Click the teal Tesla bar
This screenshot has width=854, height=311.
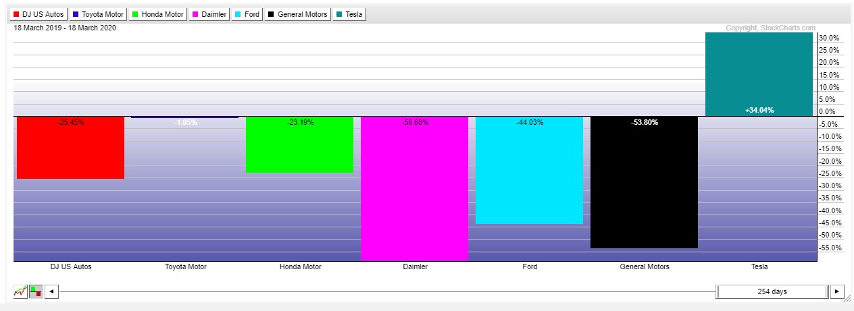coord(759,74)
